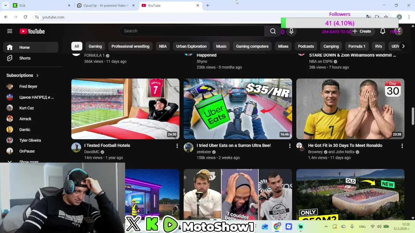Image resolution: width=415 pixels, height=233 pixels.
Task: Open Kurt Caz subscription
Action: click(x=31, y=108)
